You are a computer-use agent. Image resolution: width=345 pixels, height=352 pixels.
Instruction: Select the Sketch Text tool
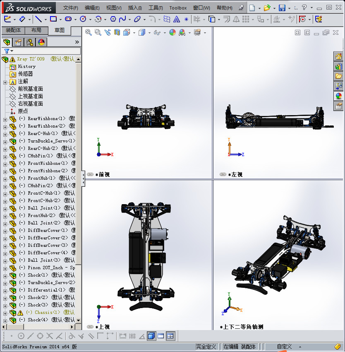pyautogui.click(x=177, y=19)
